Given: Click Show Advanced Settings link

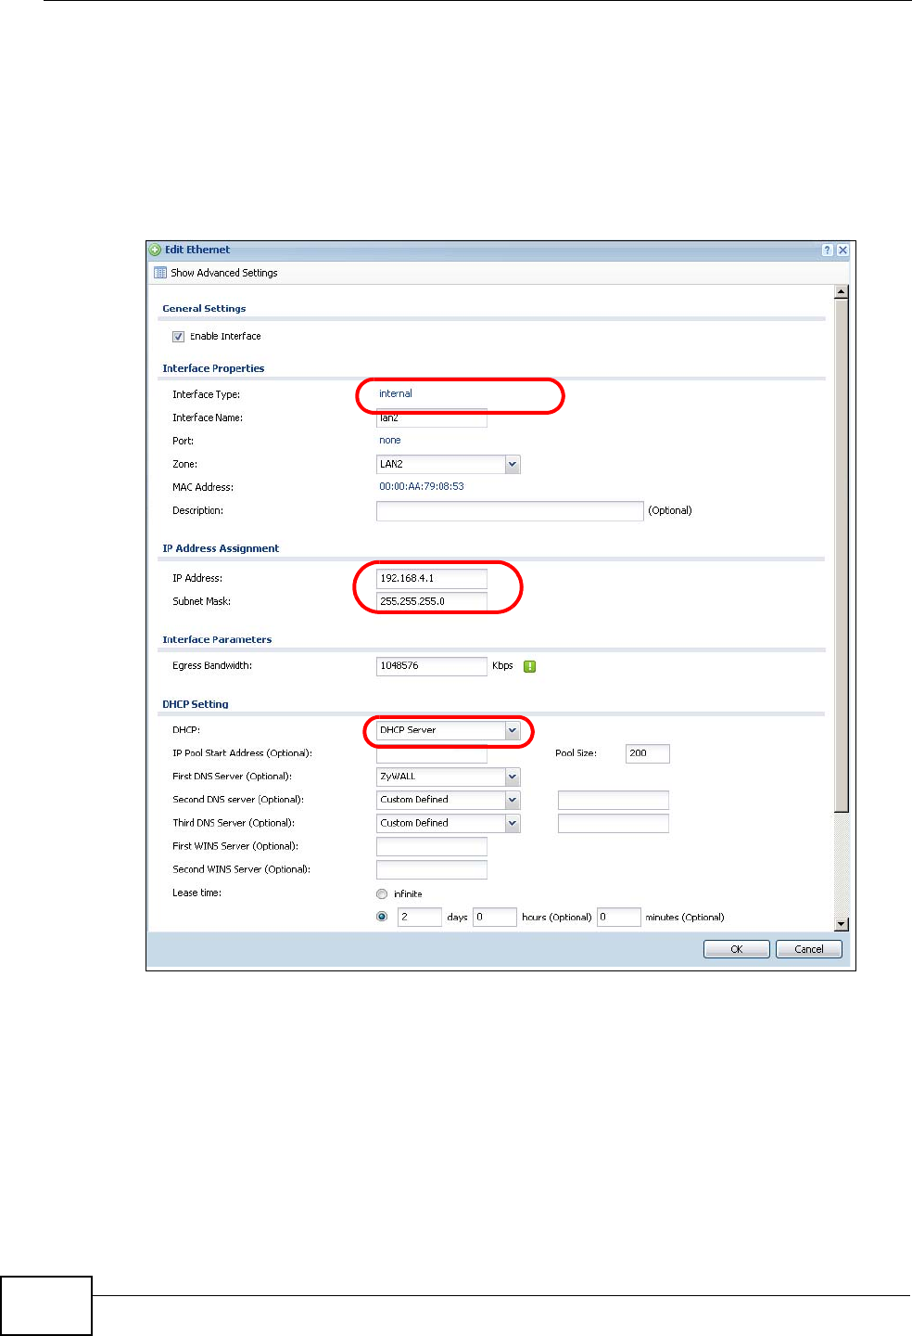Looking at the screenshot, I should click(224, 273).
